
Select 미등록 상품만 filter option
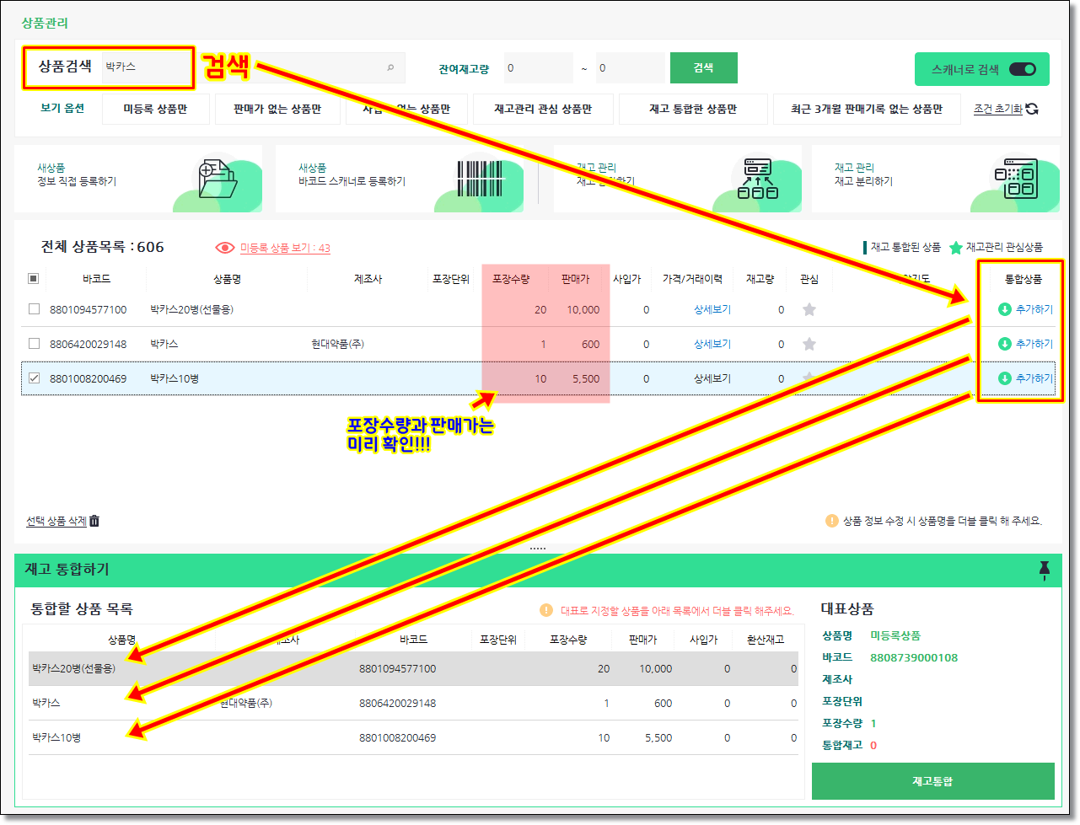pos(155,109)
